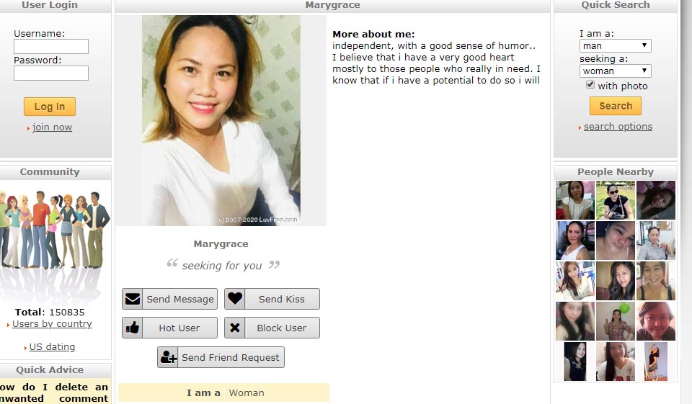
Task: Click the orange Search button
Action: (615, 106)
